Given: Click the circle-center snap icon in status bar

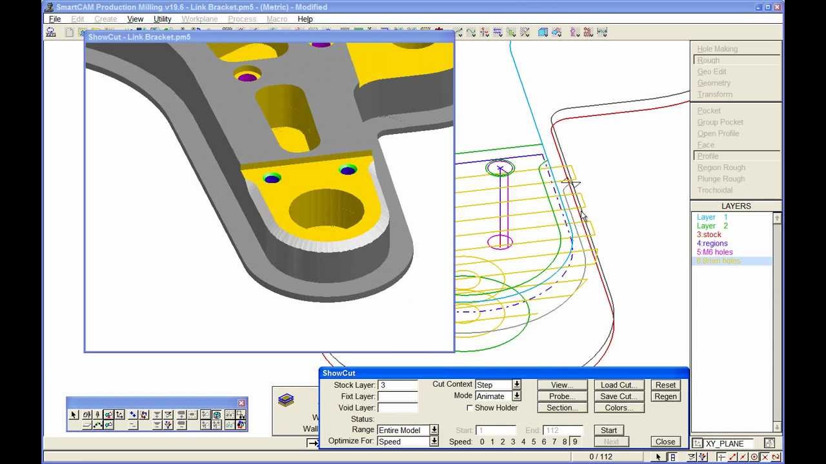Looking at the screenshot, I should pyautogui.click(x=754, y=457).
